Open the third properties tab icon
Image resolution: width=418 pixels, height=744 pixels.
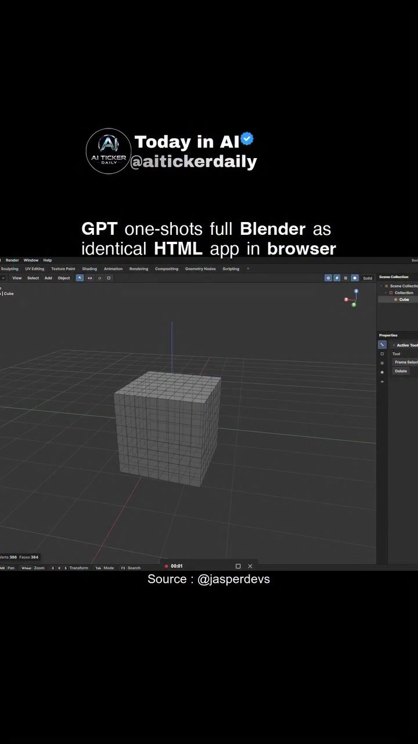click(382, 363)
